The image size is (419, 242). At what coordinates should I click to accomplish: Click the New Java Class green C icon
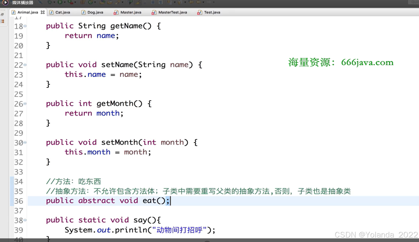[90, 2]
